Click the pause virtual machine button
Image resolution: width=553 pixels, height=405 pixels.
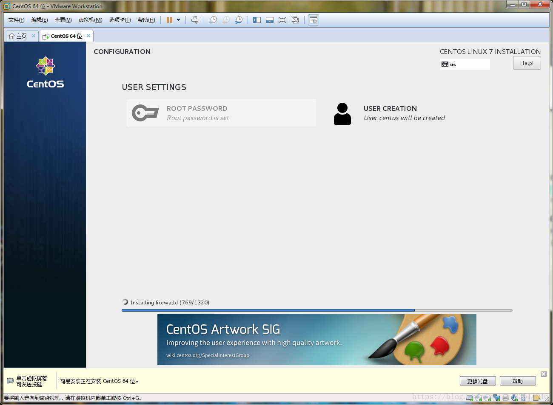tap(169, 20)
